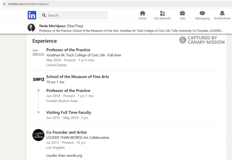Click the 'Los Angeles' location text
The width and height of the screenshot is (232, 160).
tap(55, 148)
